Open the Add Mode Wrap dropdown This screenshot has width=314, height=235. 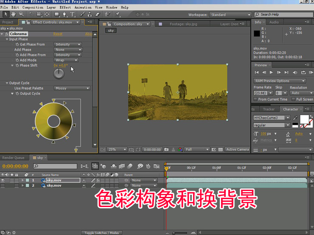click(67, 60)
